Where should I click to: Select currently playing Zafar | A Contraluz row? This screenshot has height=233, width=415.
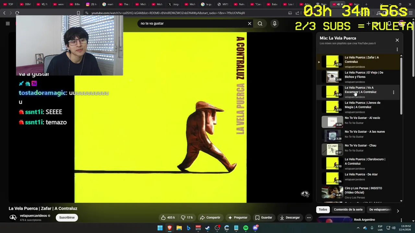pos(358,62)
